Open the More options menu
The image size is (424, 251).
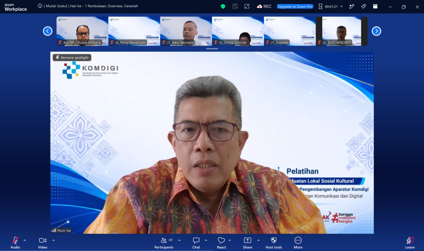point(298,243)
